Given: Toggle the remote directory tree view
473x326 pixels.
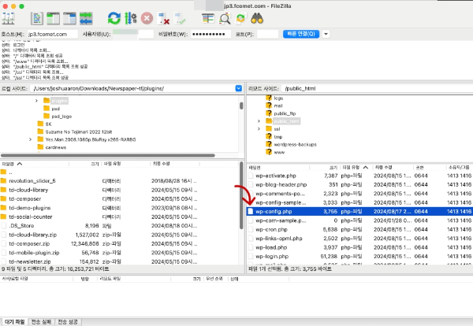Looking at the screenshot, I should click(x=69, y=19).
